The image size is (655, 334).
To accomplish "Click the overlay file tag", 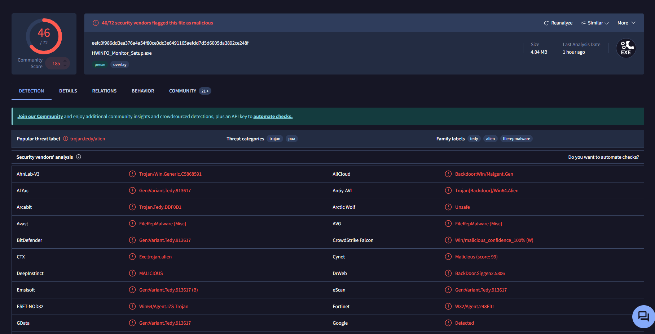I will point(120,65).
